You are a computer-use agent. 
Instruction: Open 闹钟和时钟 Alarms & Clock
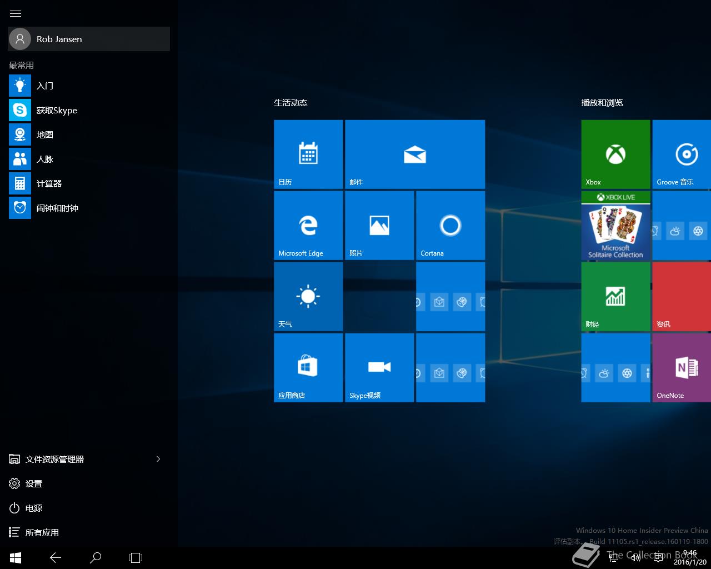coord(89,208)
